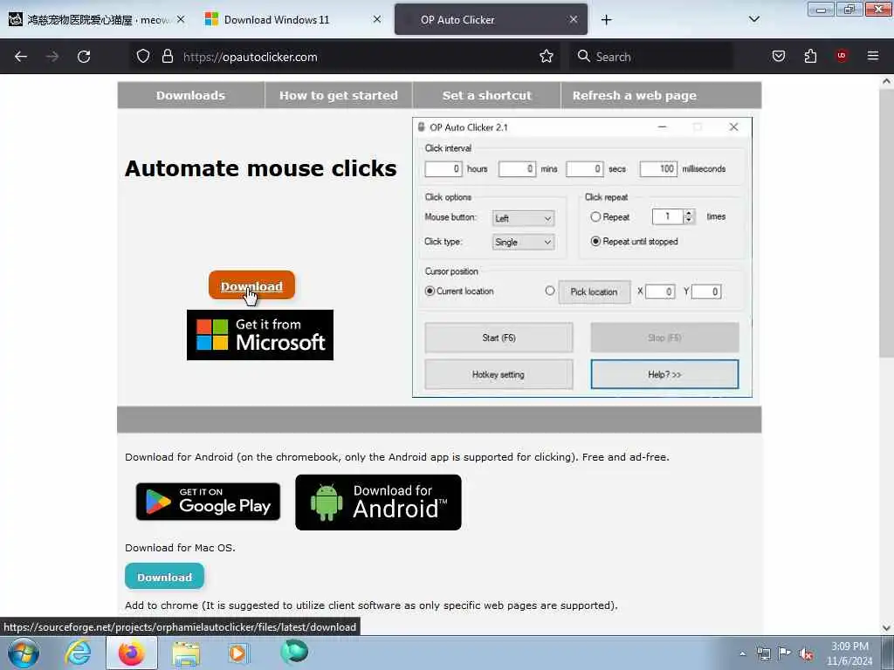Click the Pick location button
894x670 pixels.
tap(594, 291)
